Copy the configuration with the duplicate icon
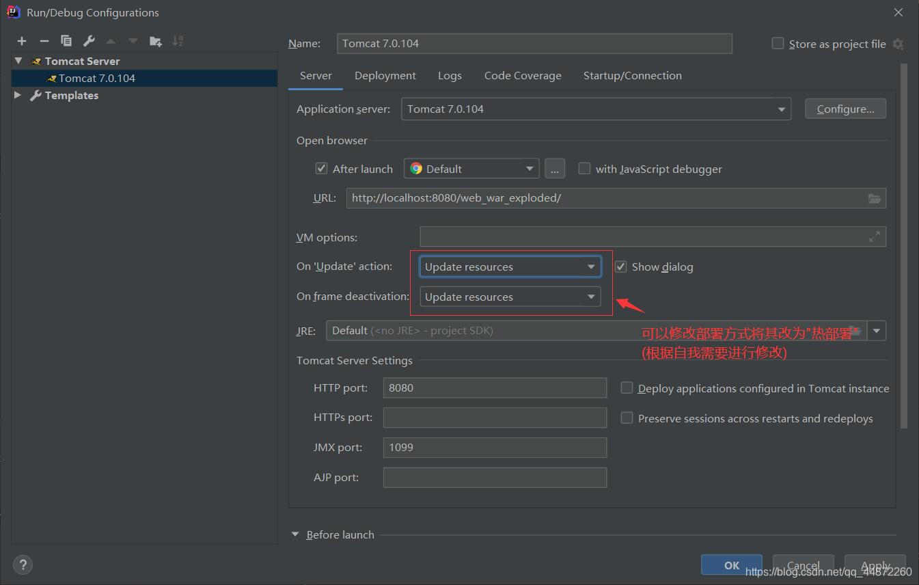 coord(66,41)
